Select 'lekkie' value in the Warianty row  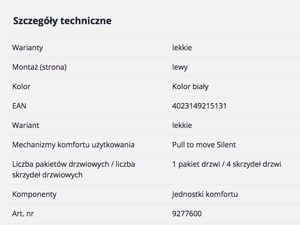coord(182,48)
